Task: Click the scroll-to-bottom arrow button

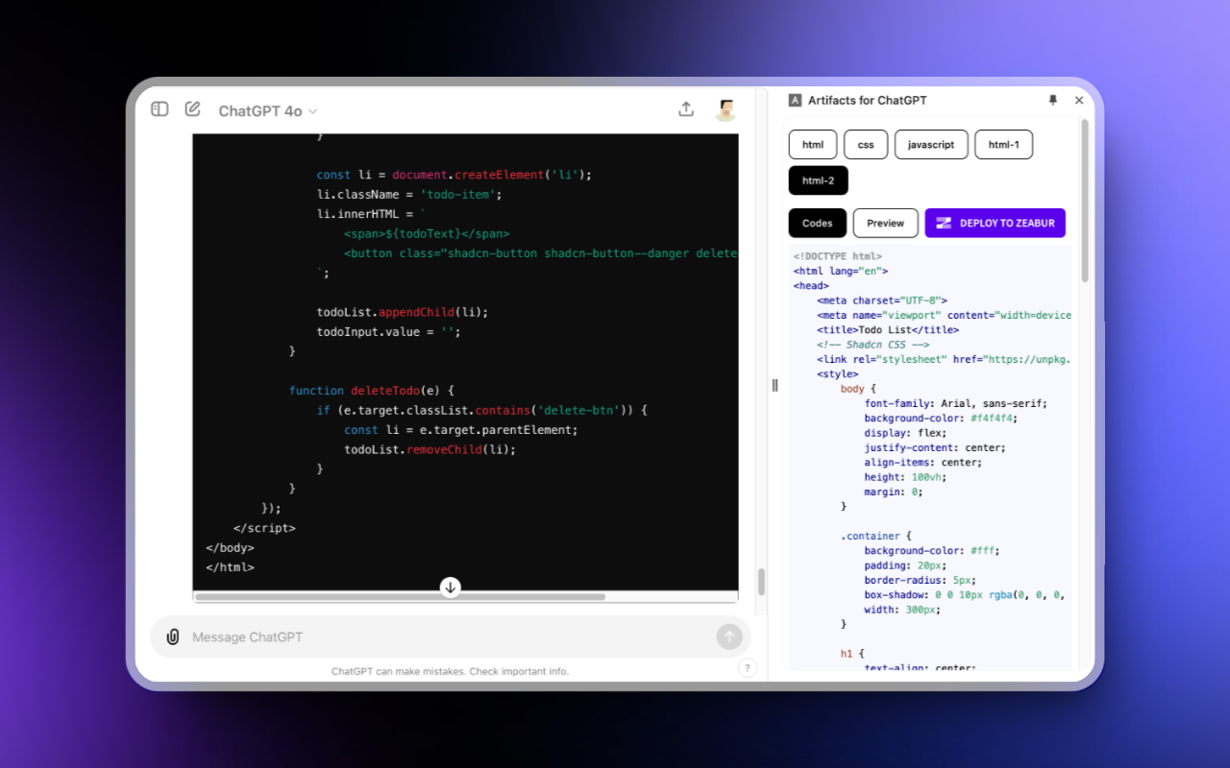Action: [x=451, y=588]
